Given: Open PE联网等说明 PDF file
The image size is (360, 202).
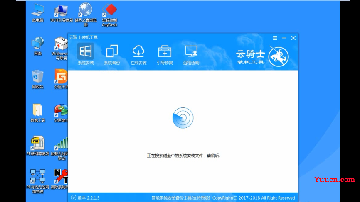Looking at the screenshot, I should [38, 146].
